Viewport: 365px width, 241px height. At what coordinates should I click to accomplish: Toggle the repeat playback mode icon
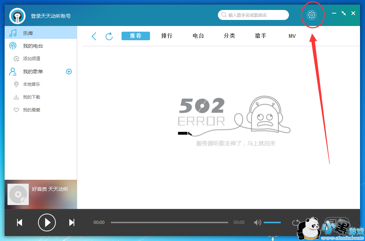tap(296, 222)
